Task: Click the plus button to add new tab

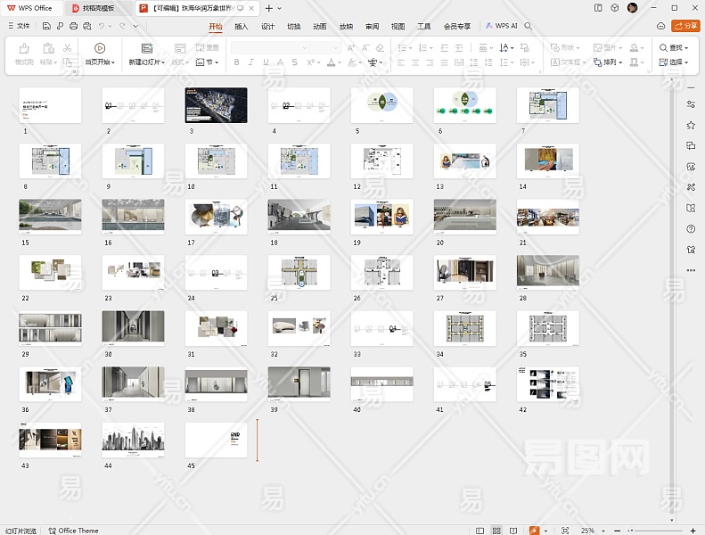Action: pyautogui.click(x=269, y=8)
